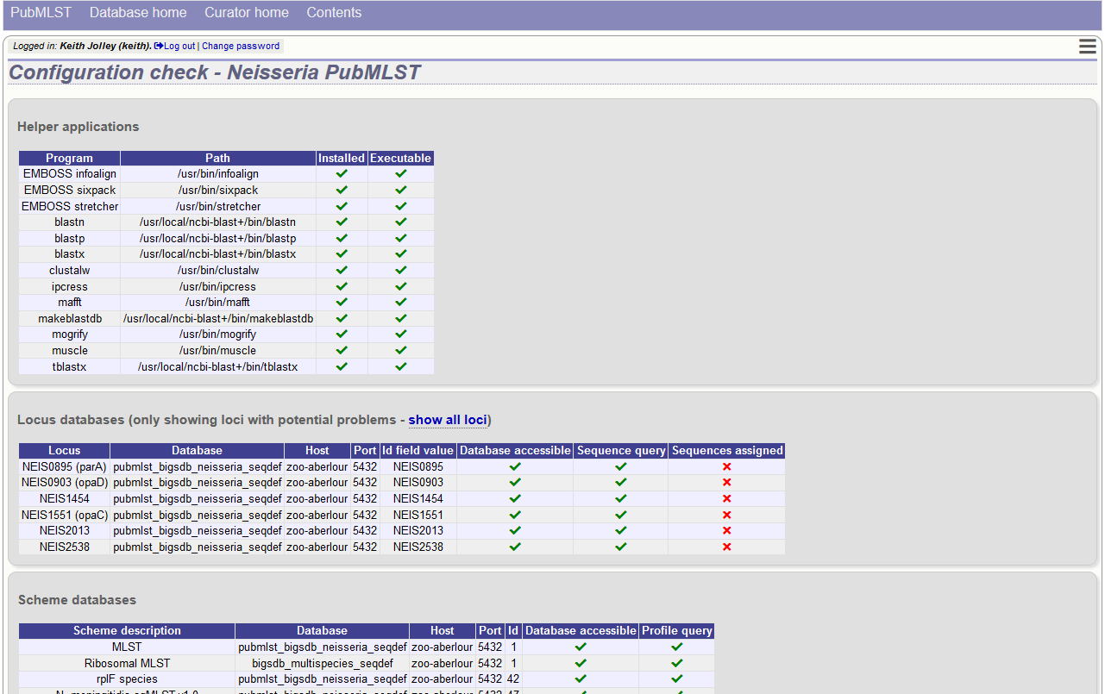Click the Program column header
Screen dimensions: 1105x694
click(x=70, y=158)
